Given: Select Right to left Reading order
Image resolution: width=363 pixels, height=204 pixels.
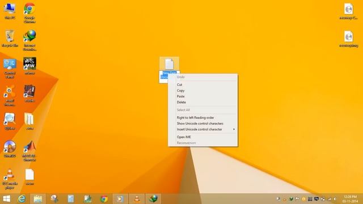Looking at the screenshot, I should click(203, 117).
